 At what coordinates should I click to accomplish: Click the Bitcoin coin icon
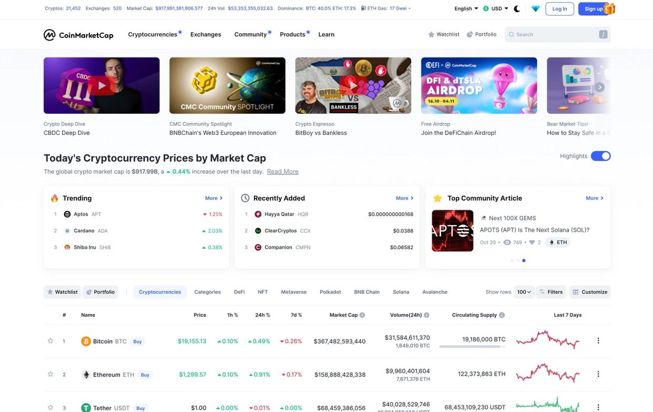tap(86, 341)
